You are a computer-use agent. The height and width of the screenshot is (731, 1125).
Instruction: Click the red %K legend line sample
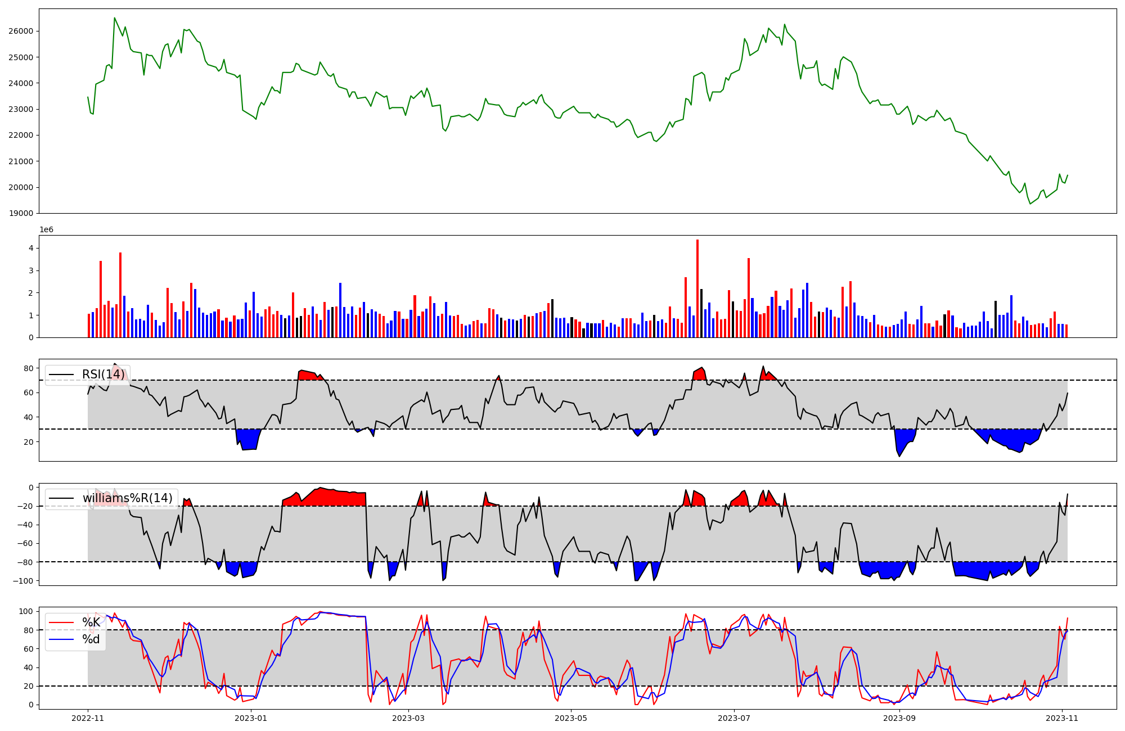click(x=61, y=622)
